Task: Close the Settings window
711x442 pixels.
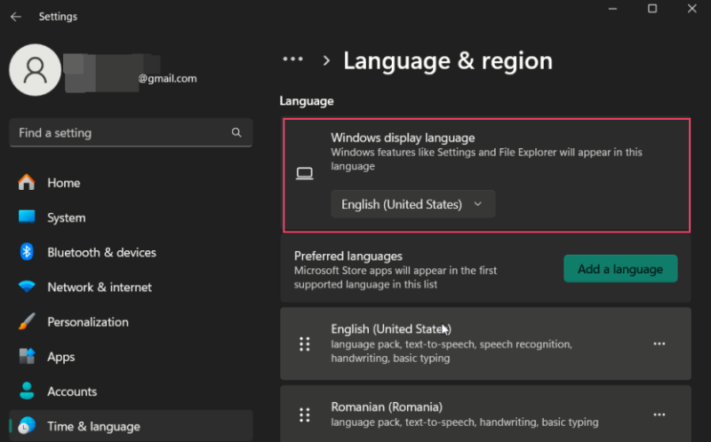Action: [692, 9]
